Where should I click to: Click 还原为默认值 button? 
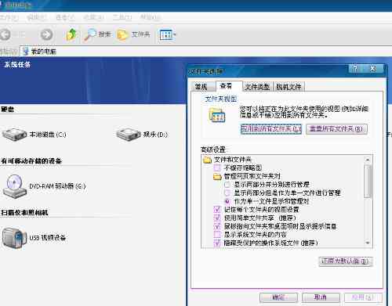coord(346,261)
